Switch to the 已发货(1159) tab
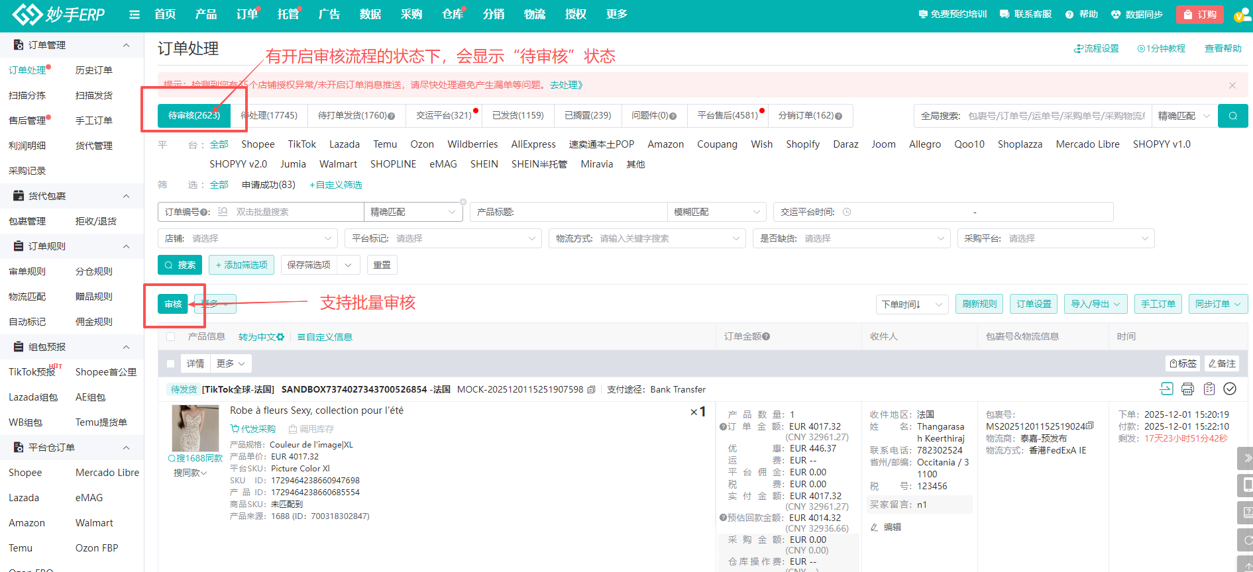1253x572 pixels. coord(518,116)
